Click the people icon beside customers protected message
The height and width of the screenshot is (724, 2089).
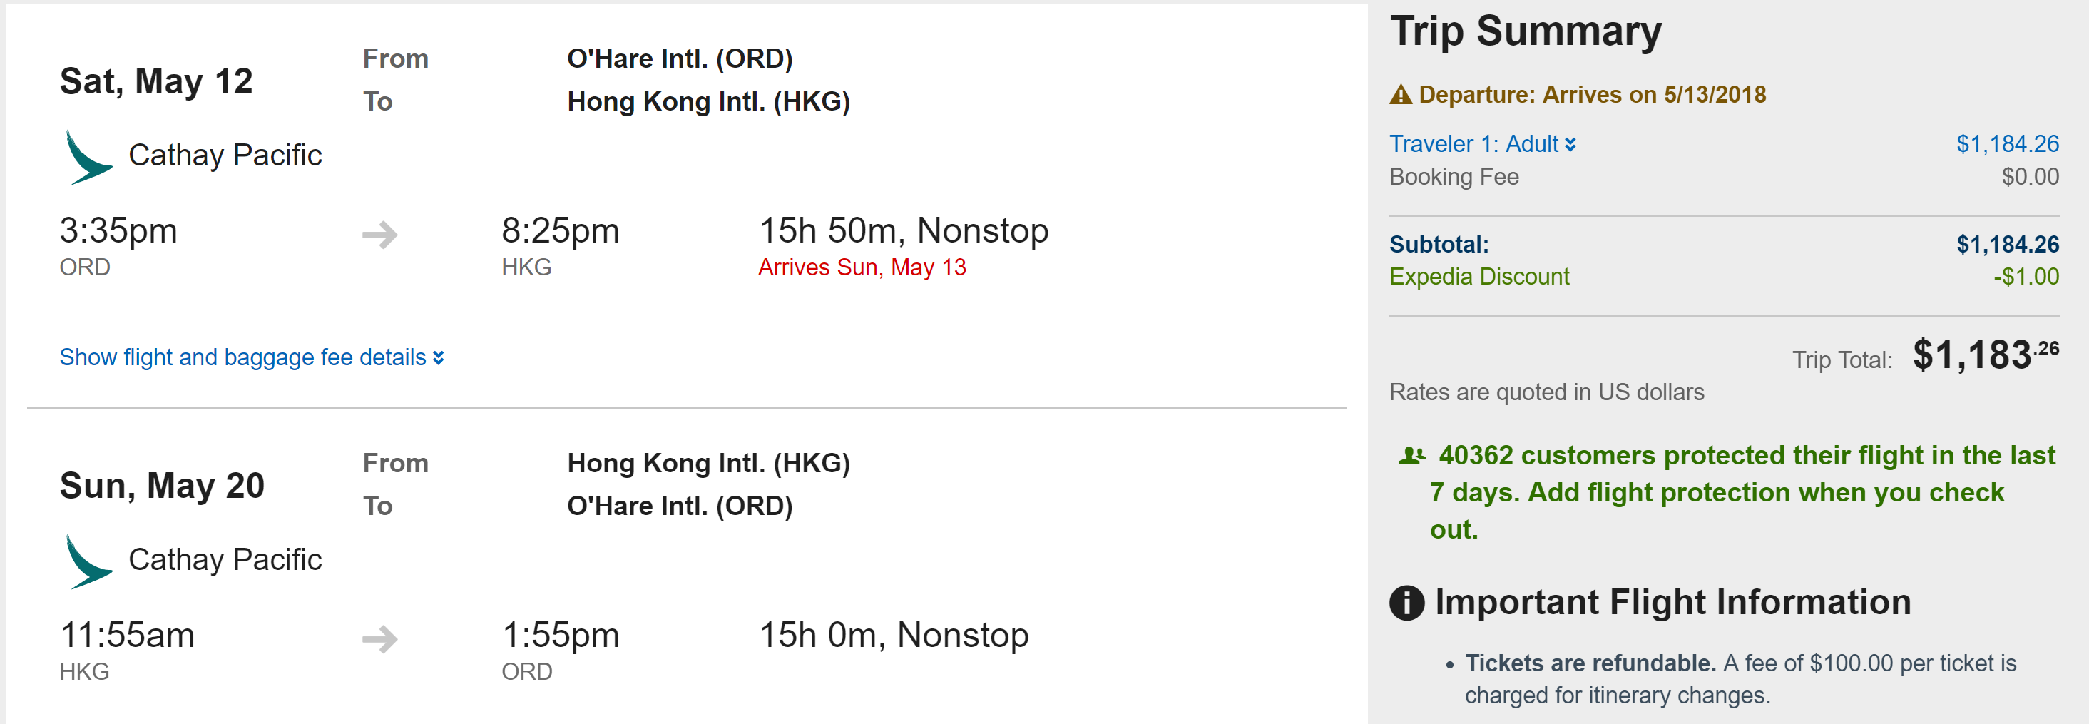1411,456
